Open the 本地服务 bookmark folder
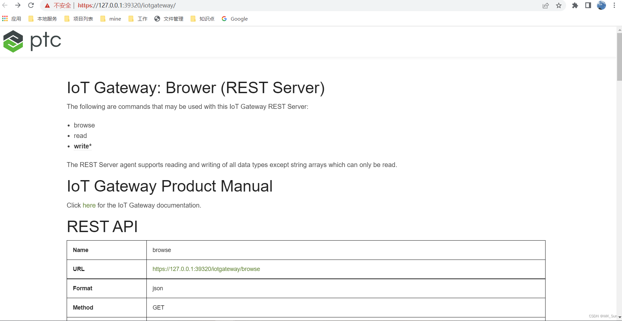This screenshot has width=622, height=321. [43, 19]
